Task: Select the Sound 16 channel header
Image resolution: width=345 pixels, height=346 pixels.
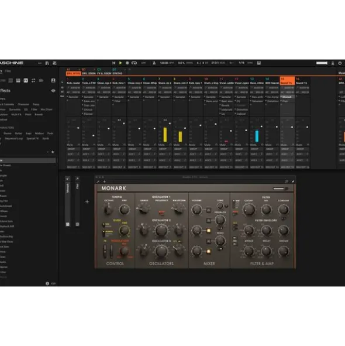Action: tap(302, 81)
